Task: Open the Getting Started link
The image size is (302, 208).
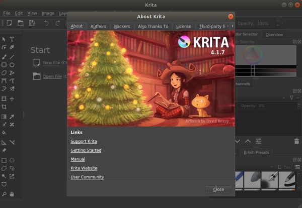Action: 86,150
